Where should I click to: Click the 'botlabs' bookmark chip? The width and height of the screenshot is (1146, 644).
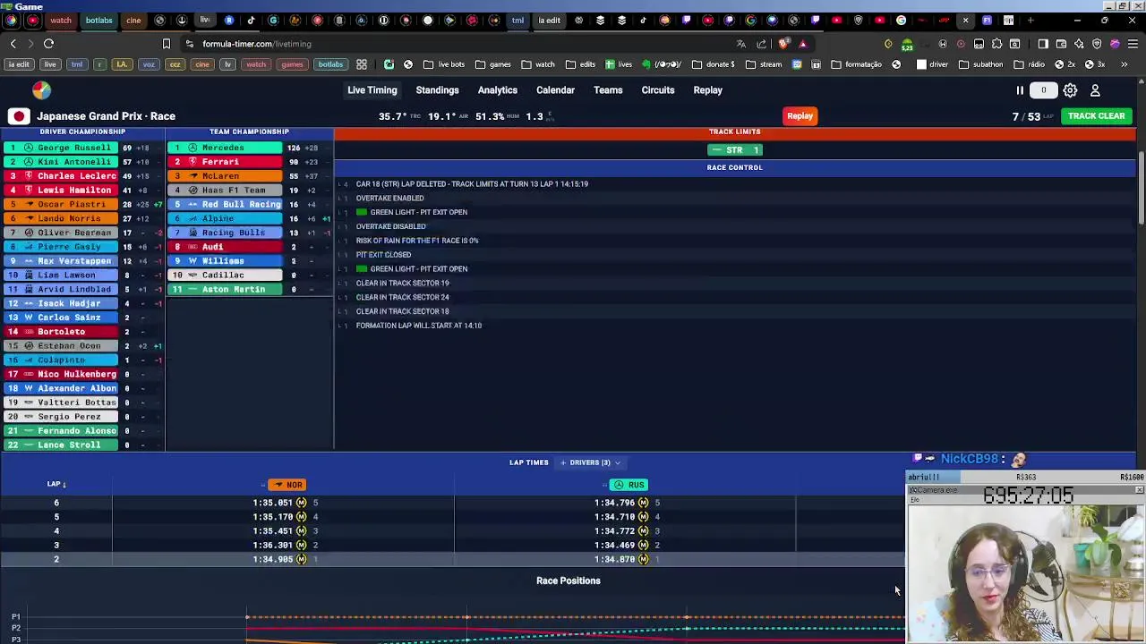click(330, 64)
